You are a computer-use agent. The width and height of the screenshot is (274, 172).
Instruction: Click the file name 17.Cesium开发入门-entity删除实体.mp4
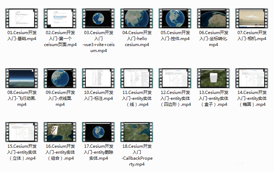[98, 152]
